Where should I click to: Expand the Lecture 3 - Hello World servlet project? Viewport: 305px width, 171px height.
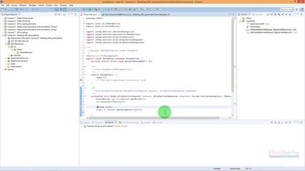click(x=3, y=18)
